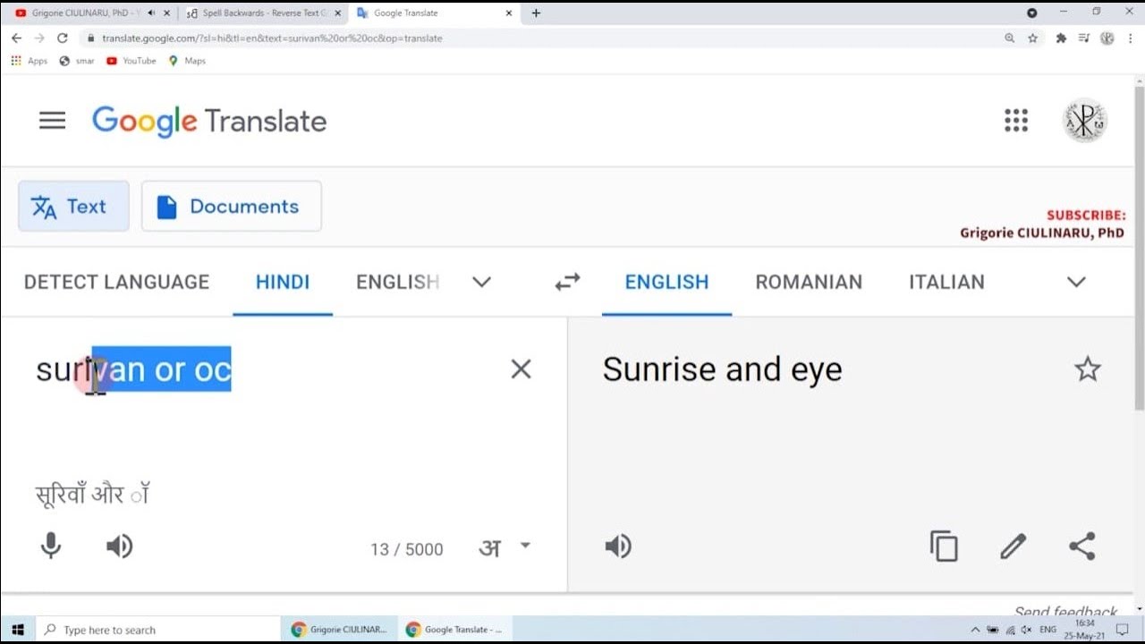
Task: Listen to the source text
Action: point(119,547)
